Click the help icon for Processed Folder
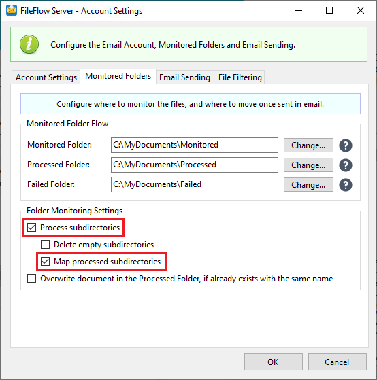The height and width of the screenshot is (380, 377). point(346,165)
